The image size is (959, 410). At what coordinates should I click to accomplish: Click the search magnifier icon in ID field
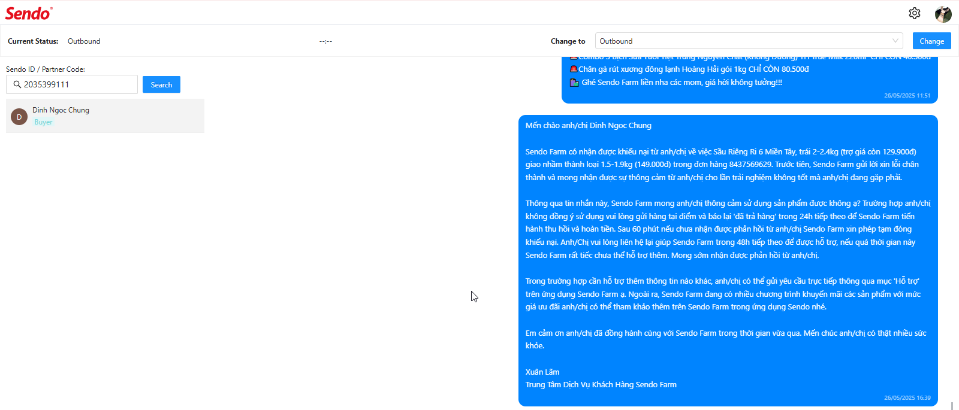[x=17, y=84]
